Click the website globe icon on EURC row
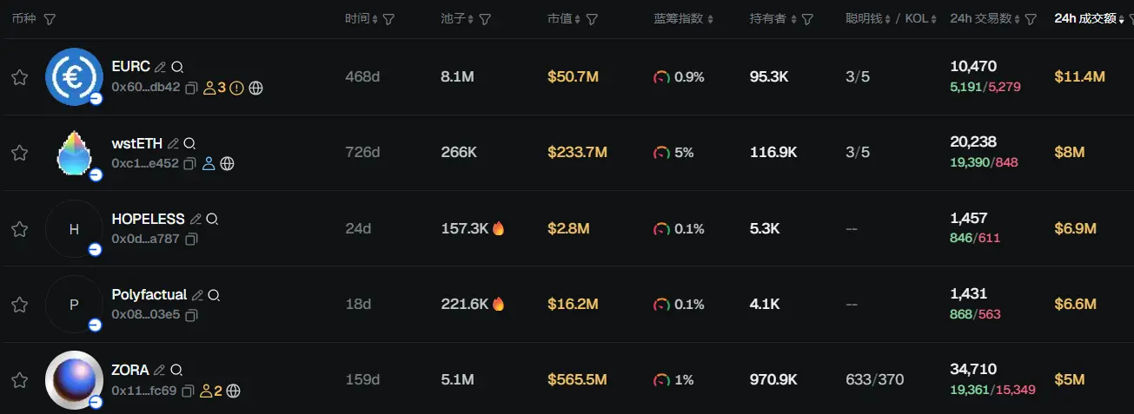The image size is (1134, 414). pos(255,88)
